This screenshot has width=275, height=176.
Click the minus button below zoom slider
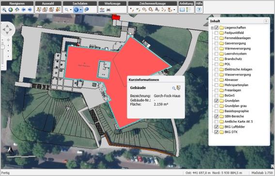2,66
